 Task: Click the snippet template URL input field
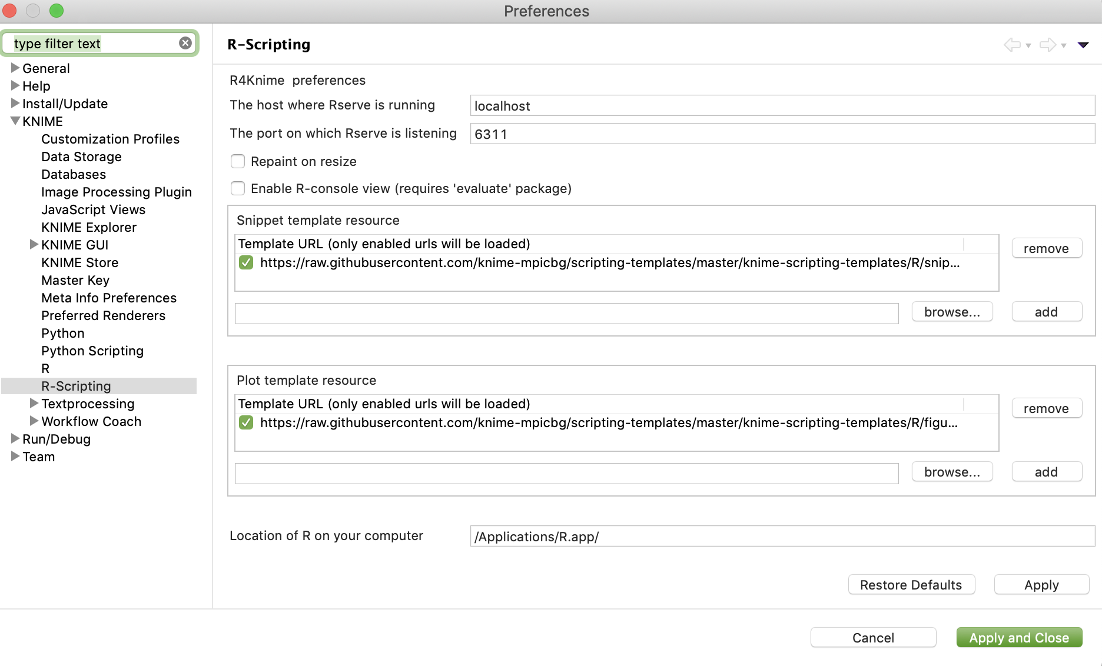566,313
